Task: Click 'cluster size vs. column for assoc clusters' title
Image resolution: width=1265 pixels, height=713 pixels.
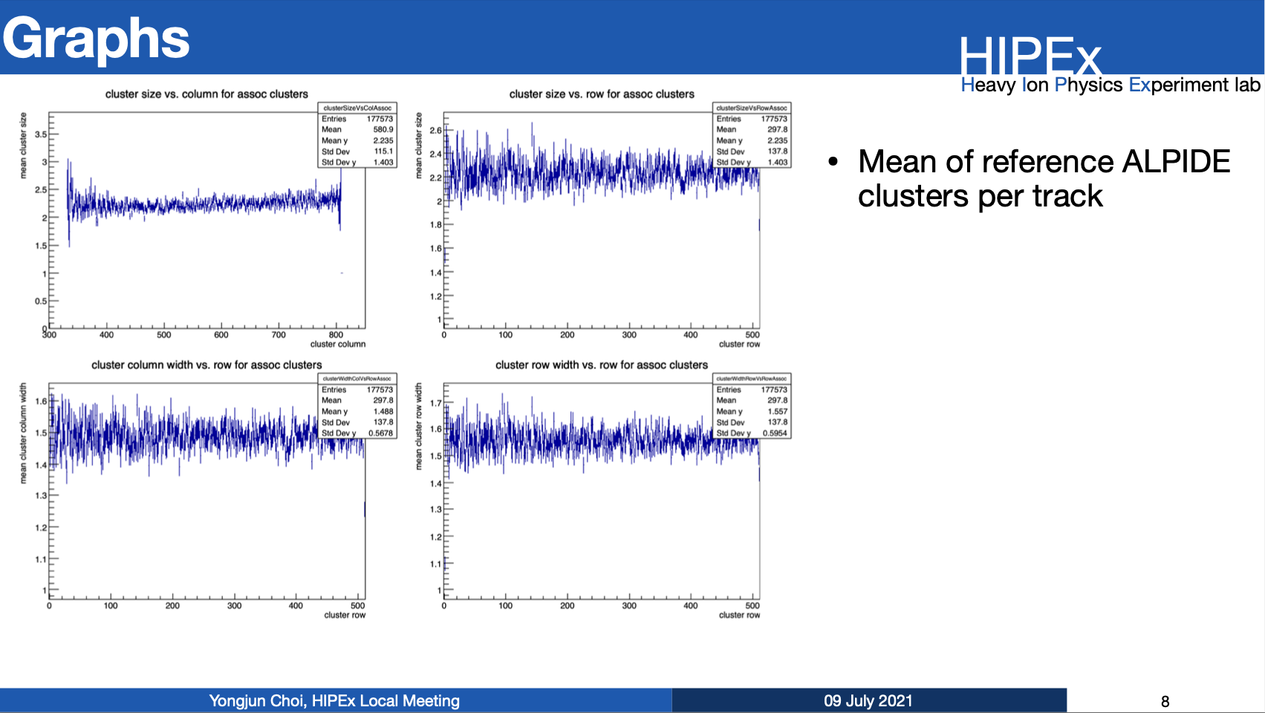Action: (207, 94)
